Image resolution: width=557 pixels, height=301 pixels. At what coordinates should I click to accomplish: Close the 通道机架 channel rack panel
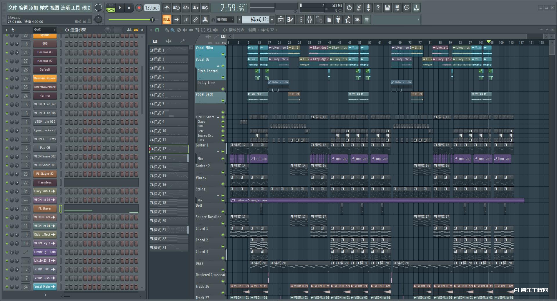[142, 30]
